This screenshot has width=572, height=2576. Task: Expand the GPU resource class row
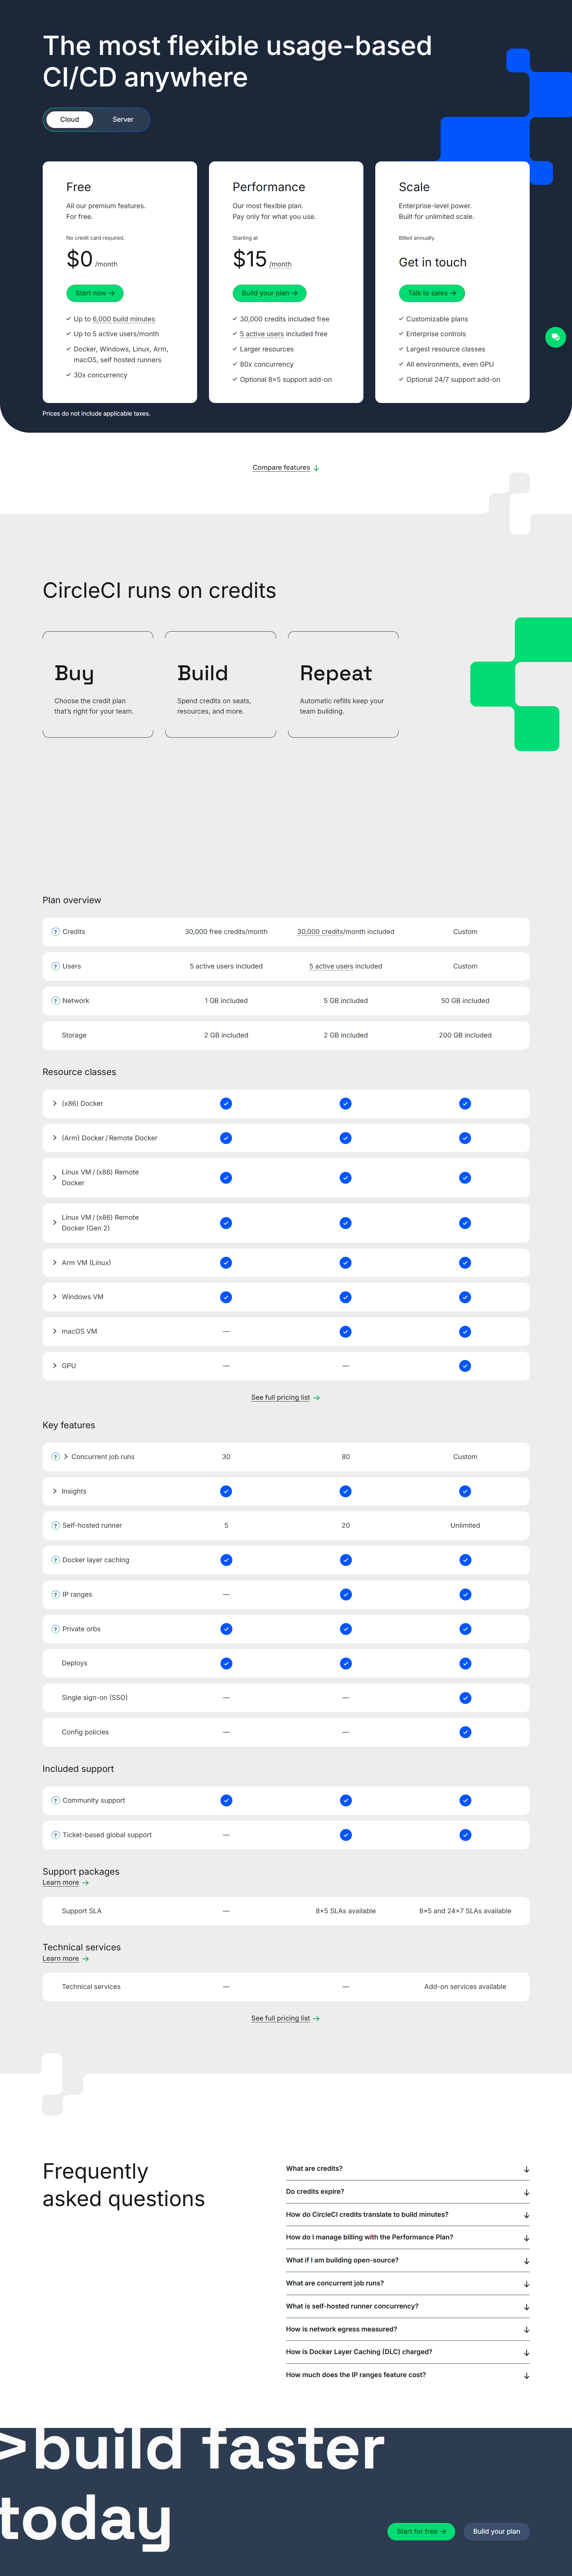tap(55, 1365)
